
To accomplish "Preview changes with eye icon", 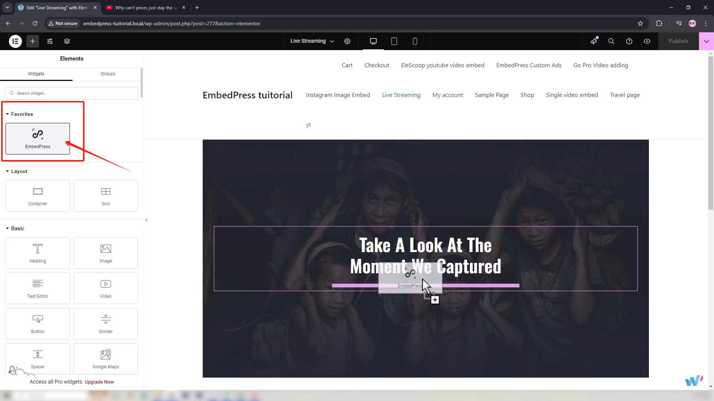I will (x=647, y=41).
